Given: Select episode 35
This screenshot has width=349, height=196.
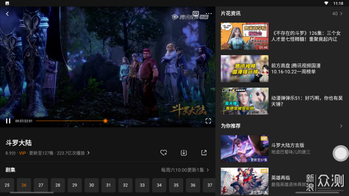Looking at the screenshot, I should click(176, 185).
